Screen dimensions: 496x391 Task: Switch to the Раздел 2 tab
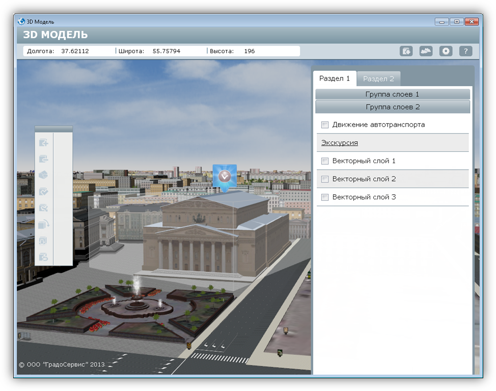pyautogui.click(x=378, y=79)
